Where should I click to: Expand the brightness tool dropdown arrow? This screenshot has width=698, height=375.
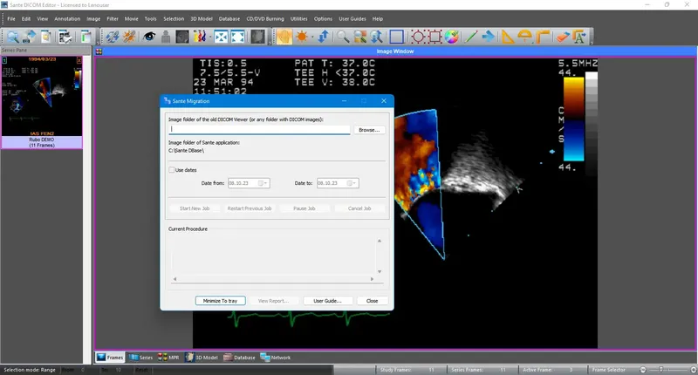pos(312,37)
